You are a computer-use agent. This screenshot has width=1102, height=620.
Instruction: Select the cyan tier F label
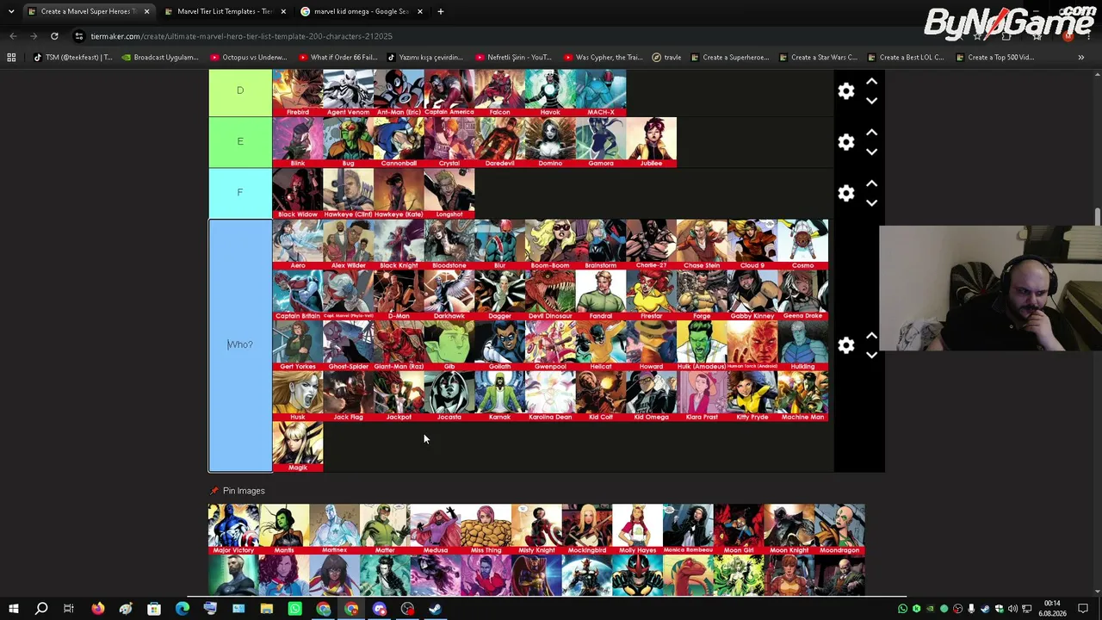[x=240, y=193]
